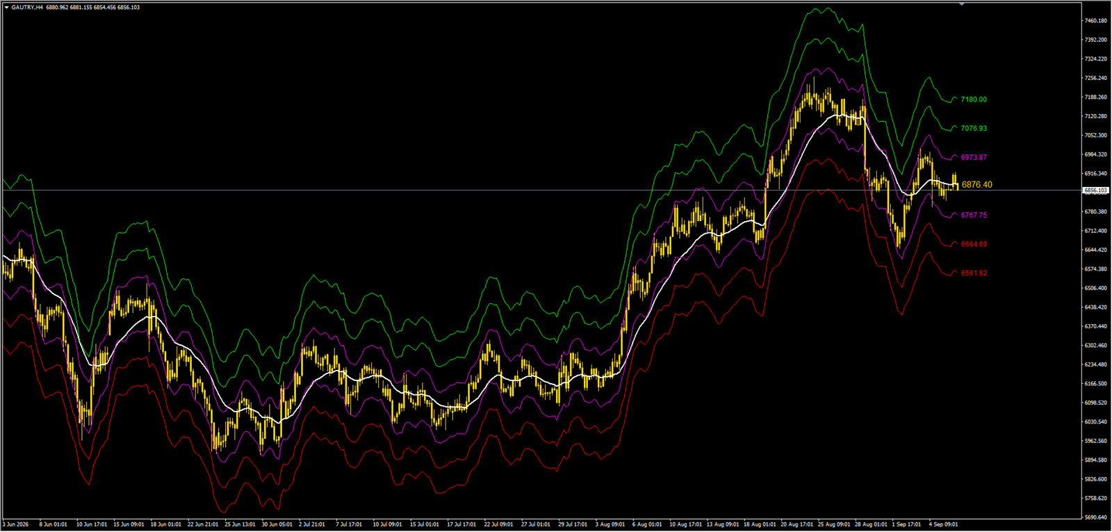Click the chart shift marker on top edge
This screenshot has width=1112, height=532.
pyautogui.click(x=962, y=4)
